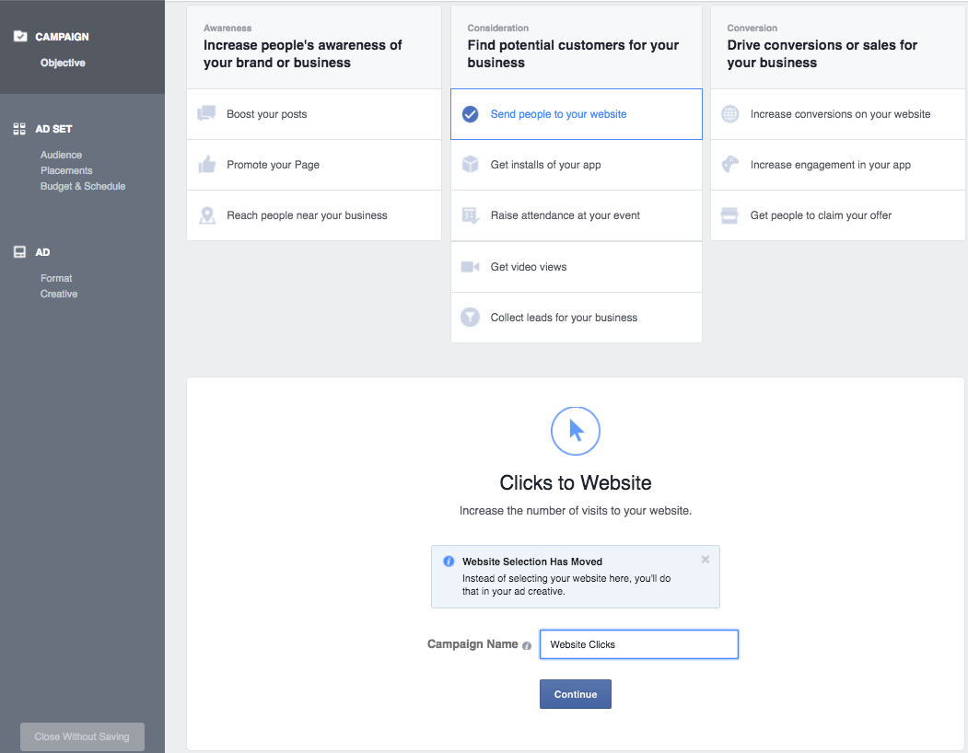This screenshot has width=968, height=753.
Task: Dismiss the Website Selection Has Moved notice
Action: (705, 559)
